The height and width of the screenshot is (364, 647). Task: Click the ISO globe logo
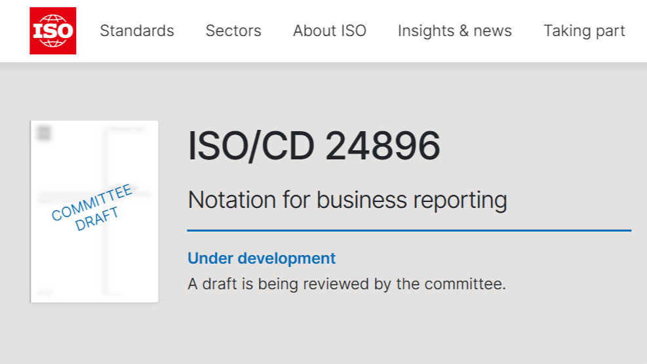click(53, 31)
